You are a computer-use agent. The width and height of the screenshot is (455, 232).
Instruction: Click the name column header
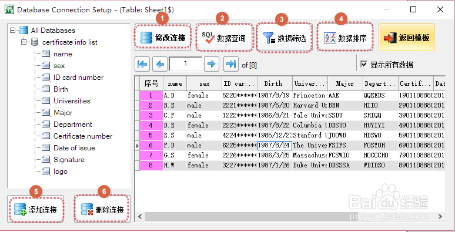click(175, 83)
